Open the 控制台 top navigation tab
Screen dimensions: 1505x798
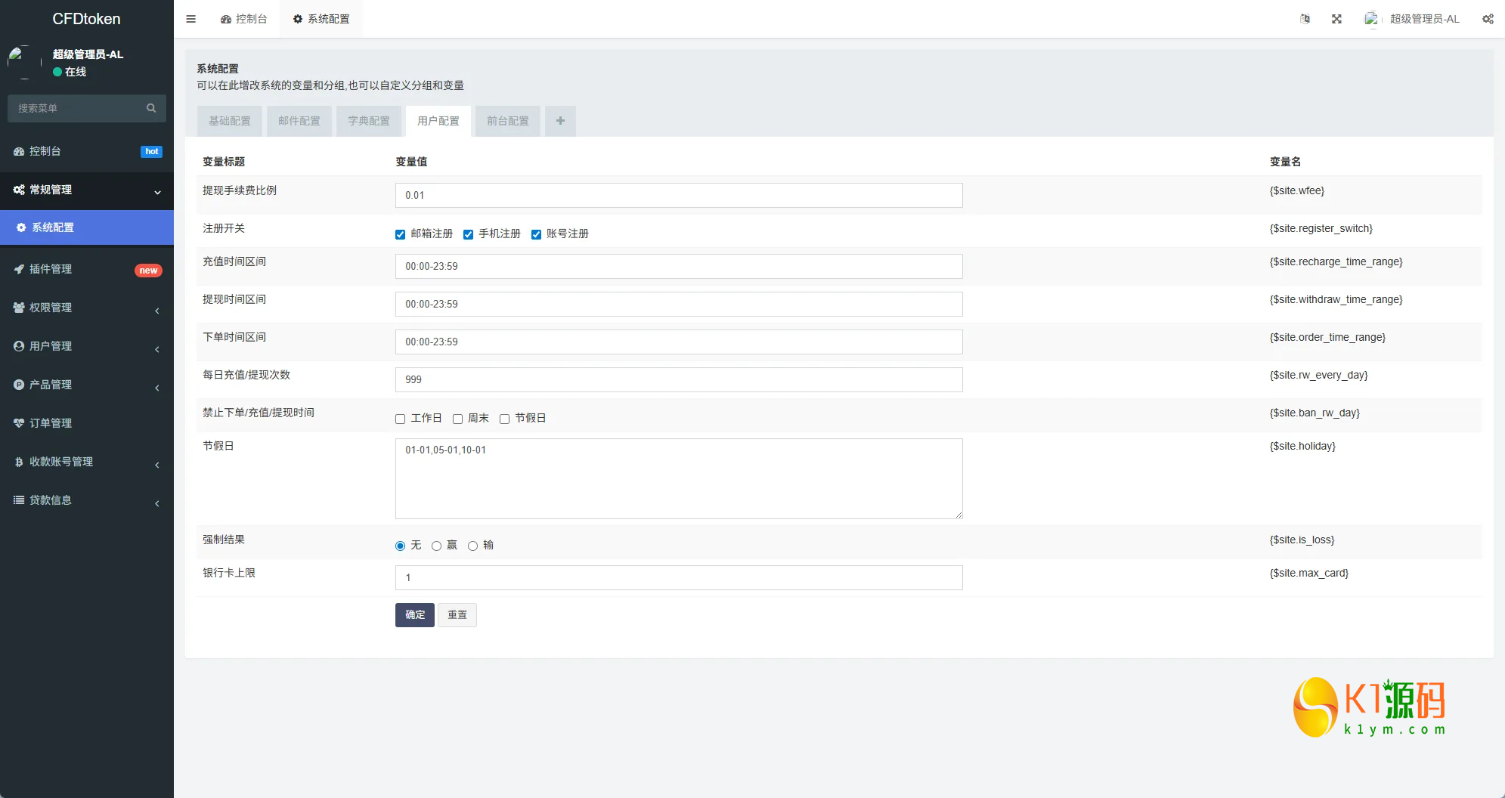(x=243, y=19)
